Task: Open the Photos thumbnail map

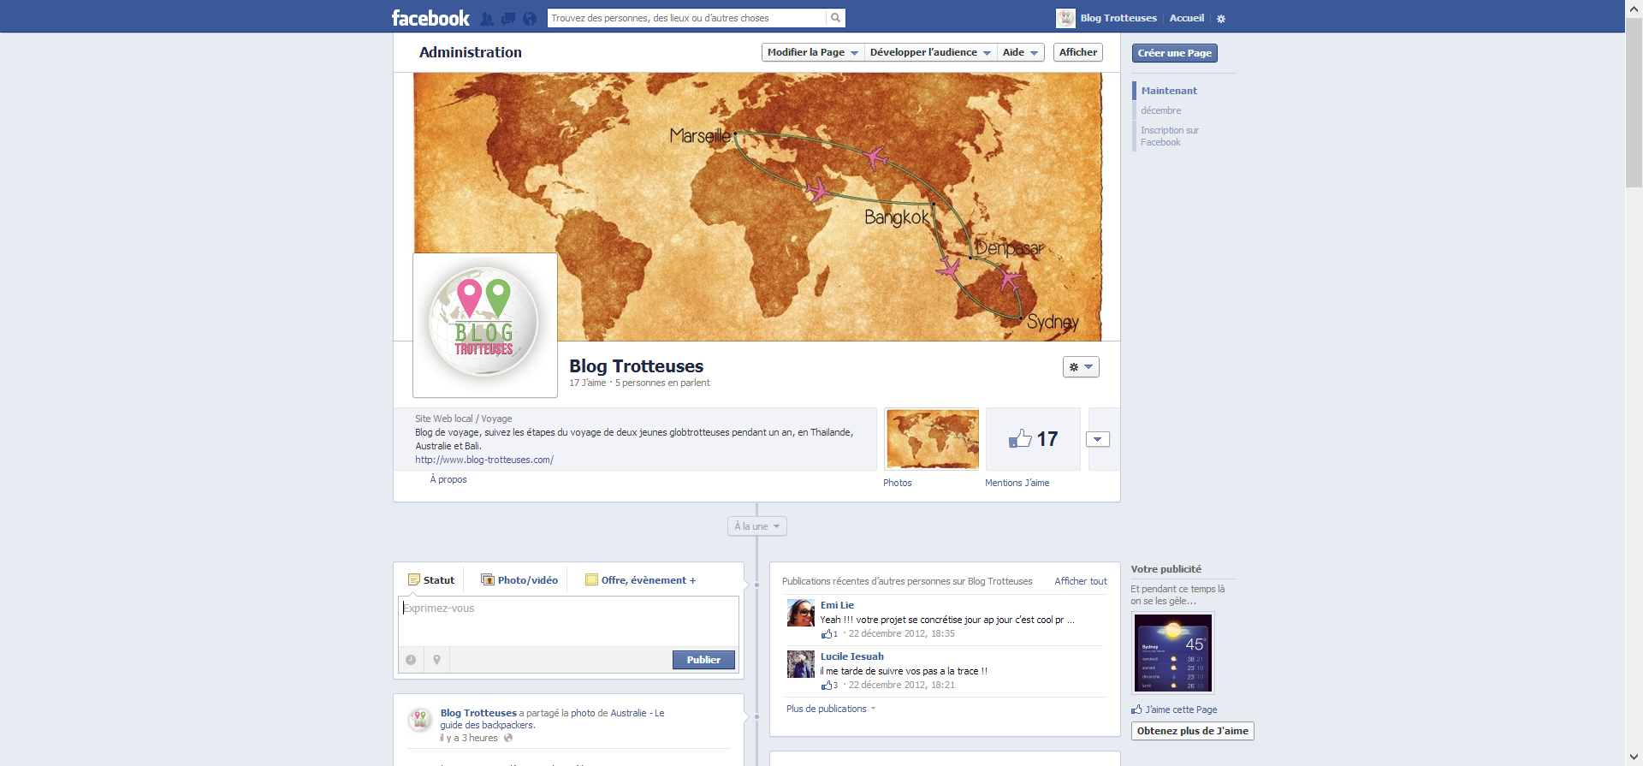Action: (932, 439)
